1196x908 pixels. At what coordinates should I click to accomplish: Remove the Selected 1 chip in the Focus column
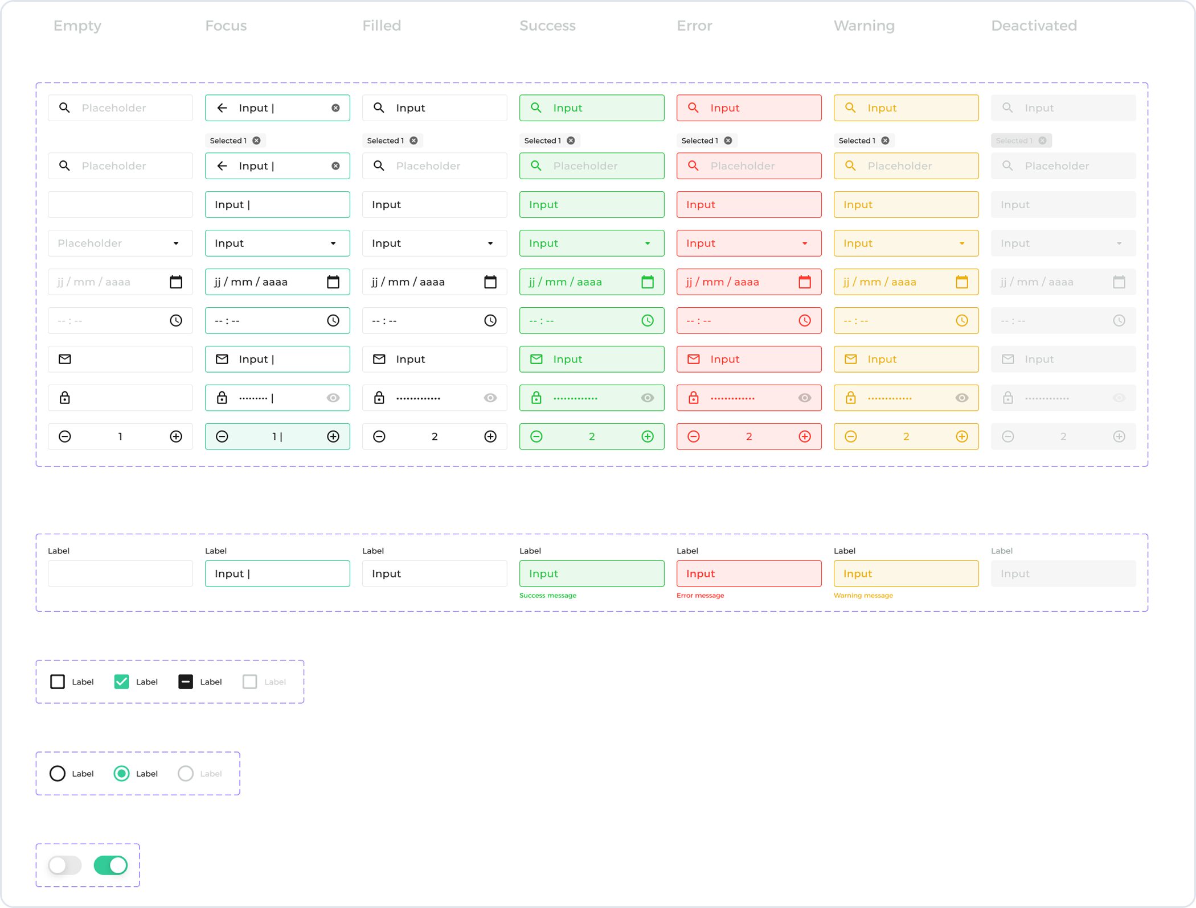(257, 141)
